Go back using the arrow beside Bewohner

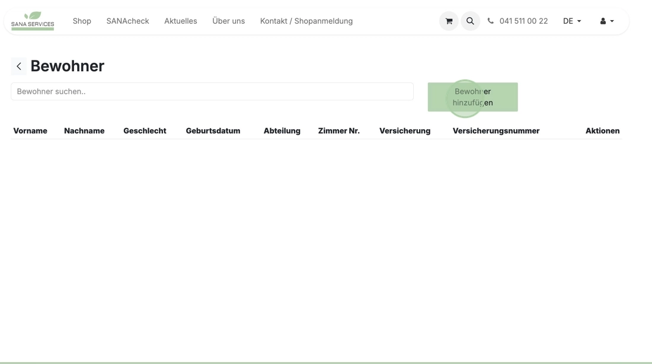(19, 66)
